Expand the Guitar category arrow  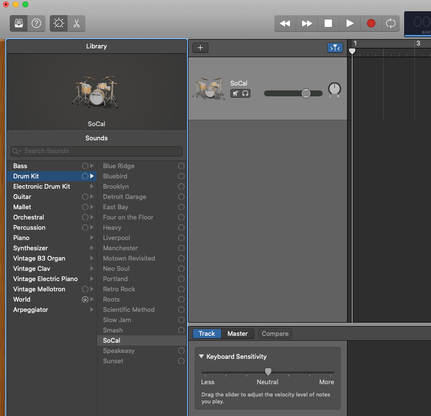tap(92, 197)
